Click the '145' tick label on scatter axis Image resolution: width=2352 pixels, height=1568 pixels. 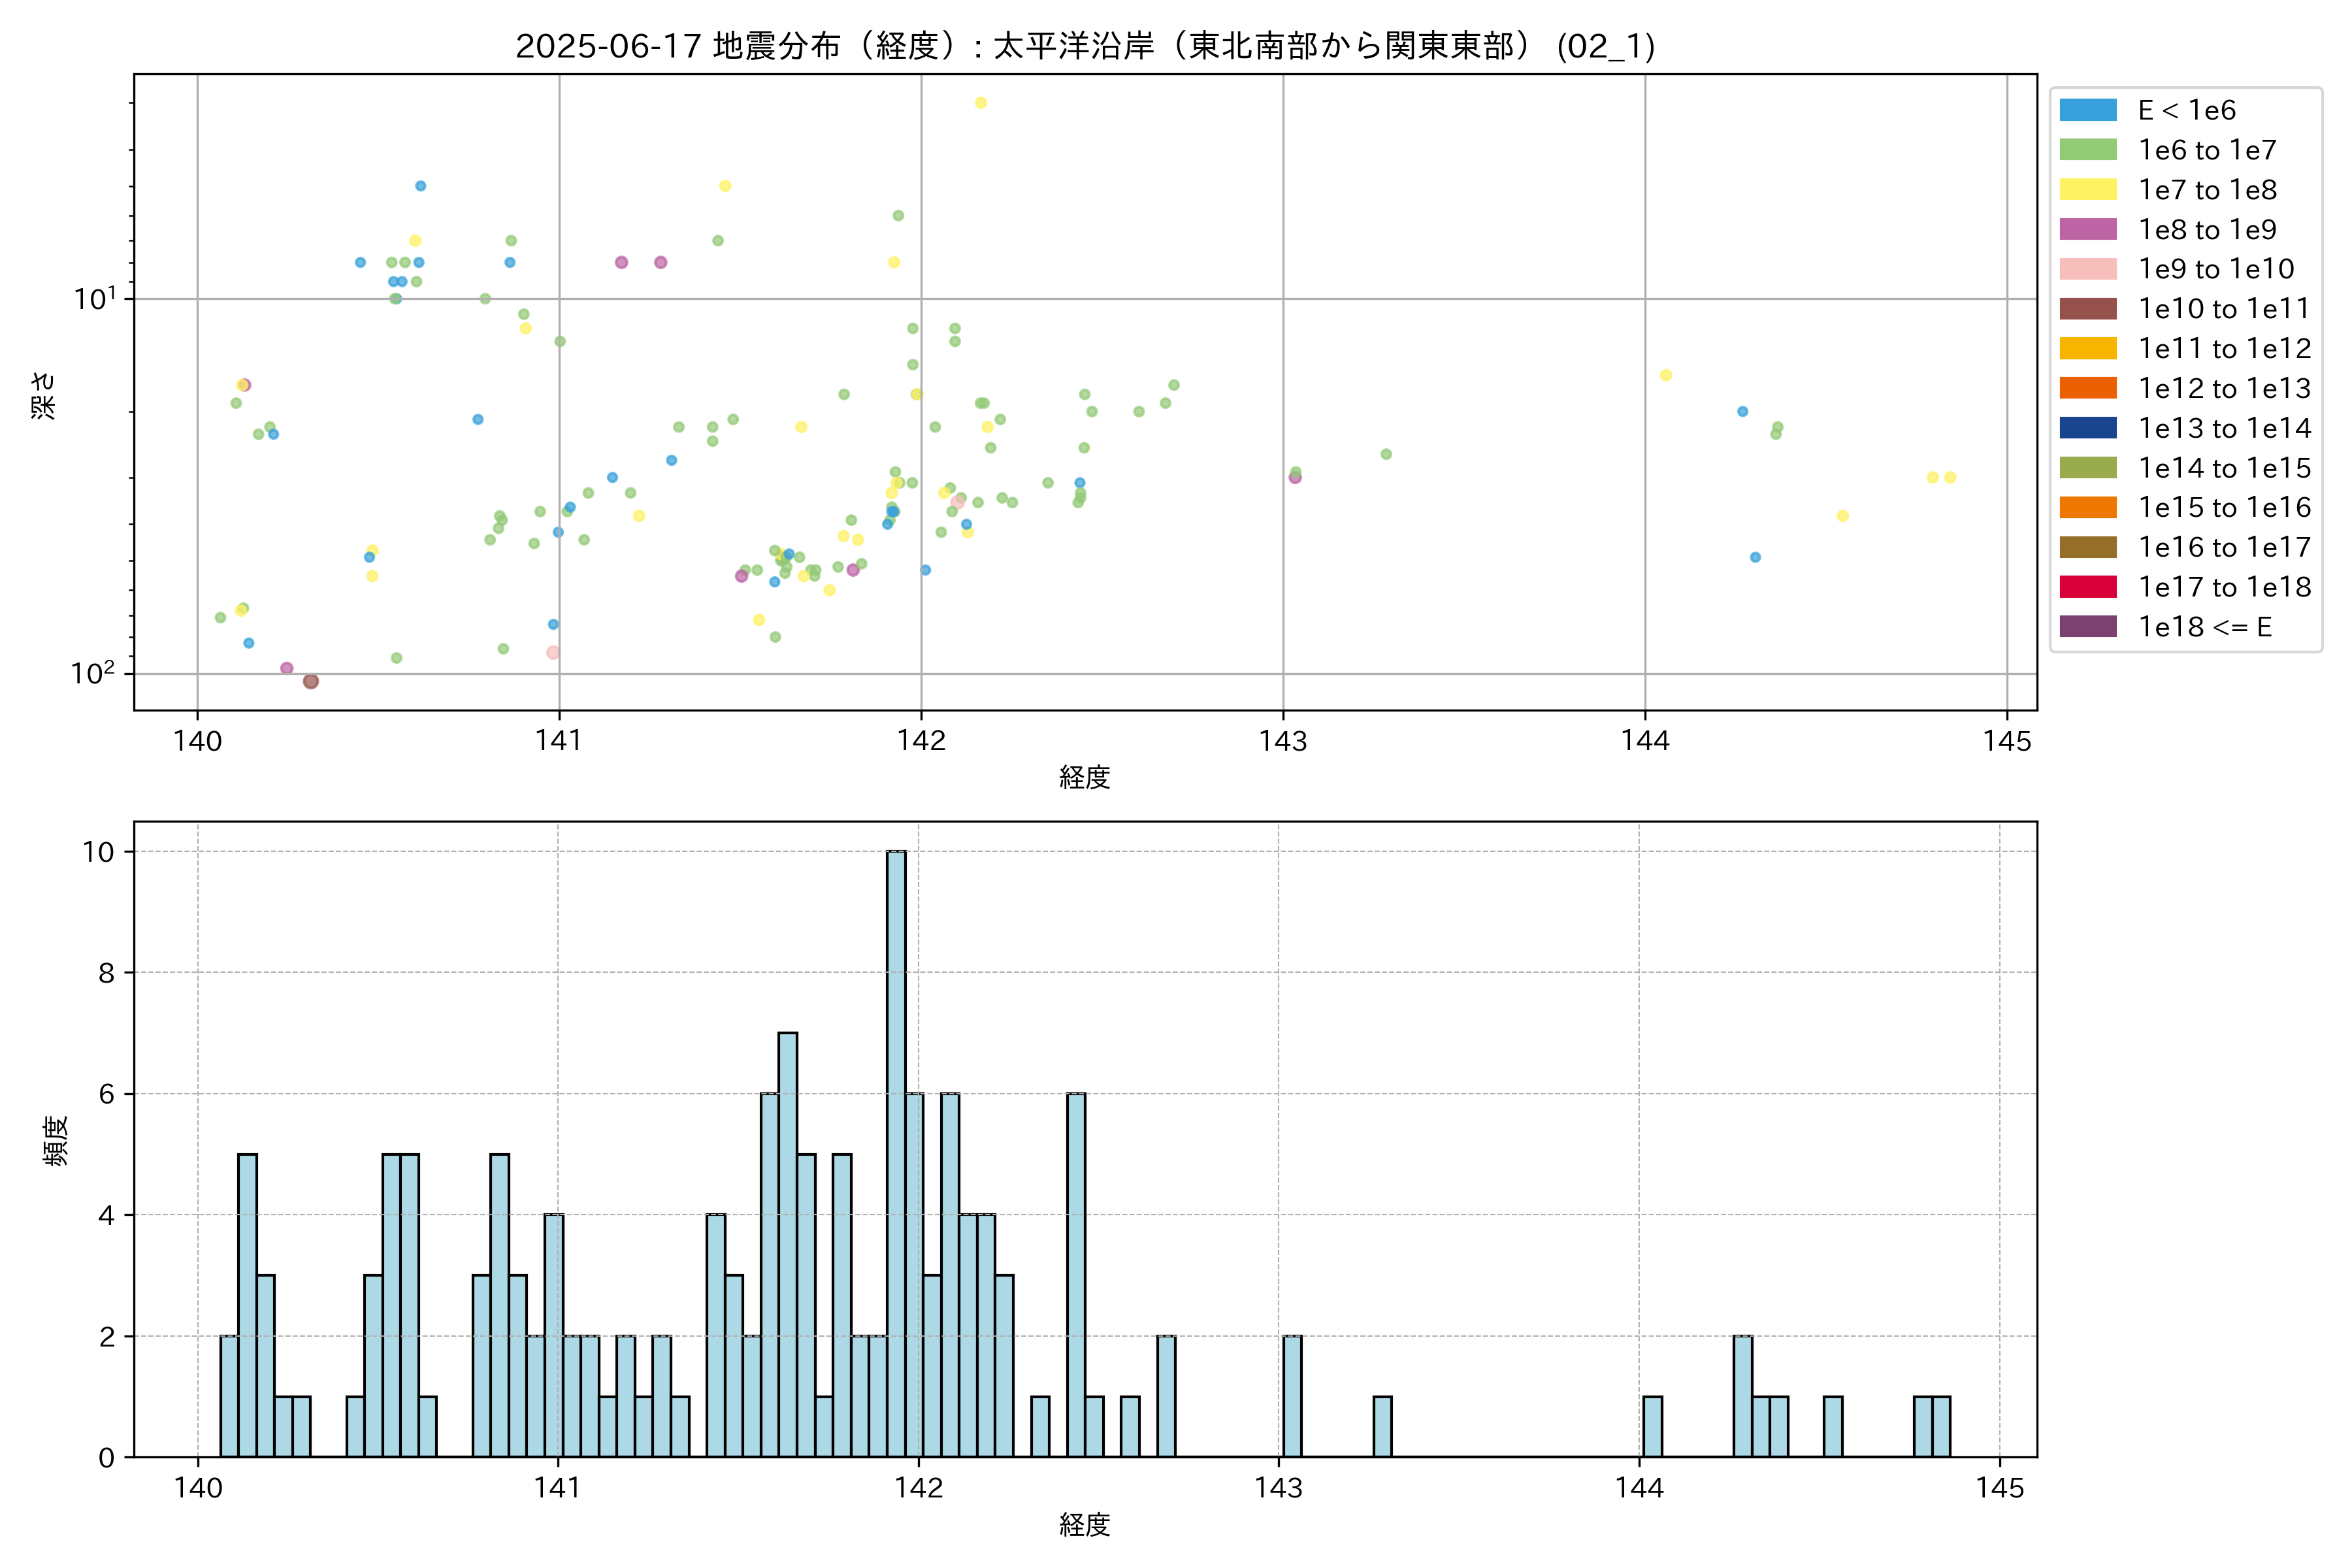[2007, 741]
